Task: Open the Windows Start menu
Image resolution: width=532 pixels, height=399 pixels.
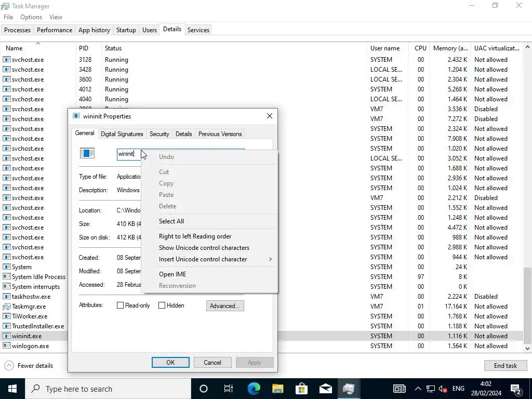Action: coord(12,389)
